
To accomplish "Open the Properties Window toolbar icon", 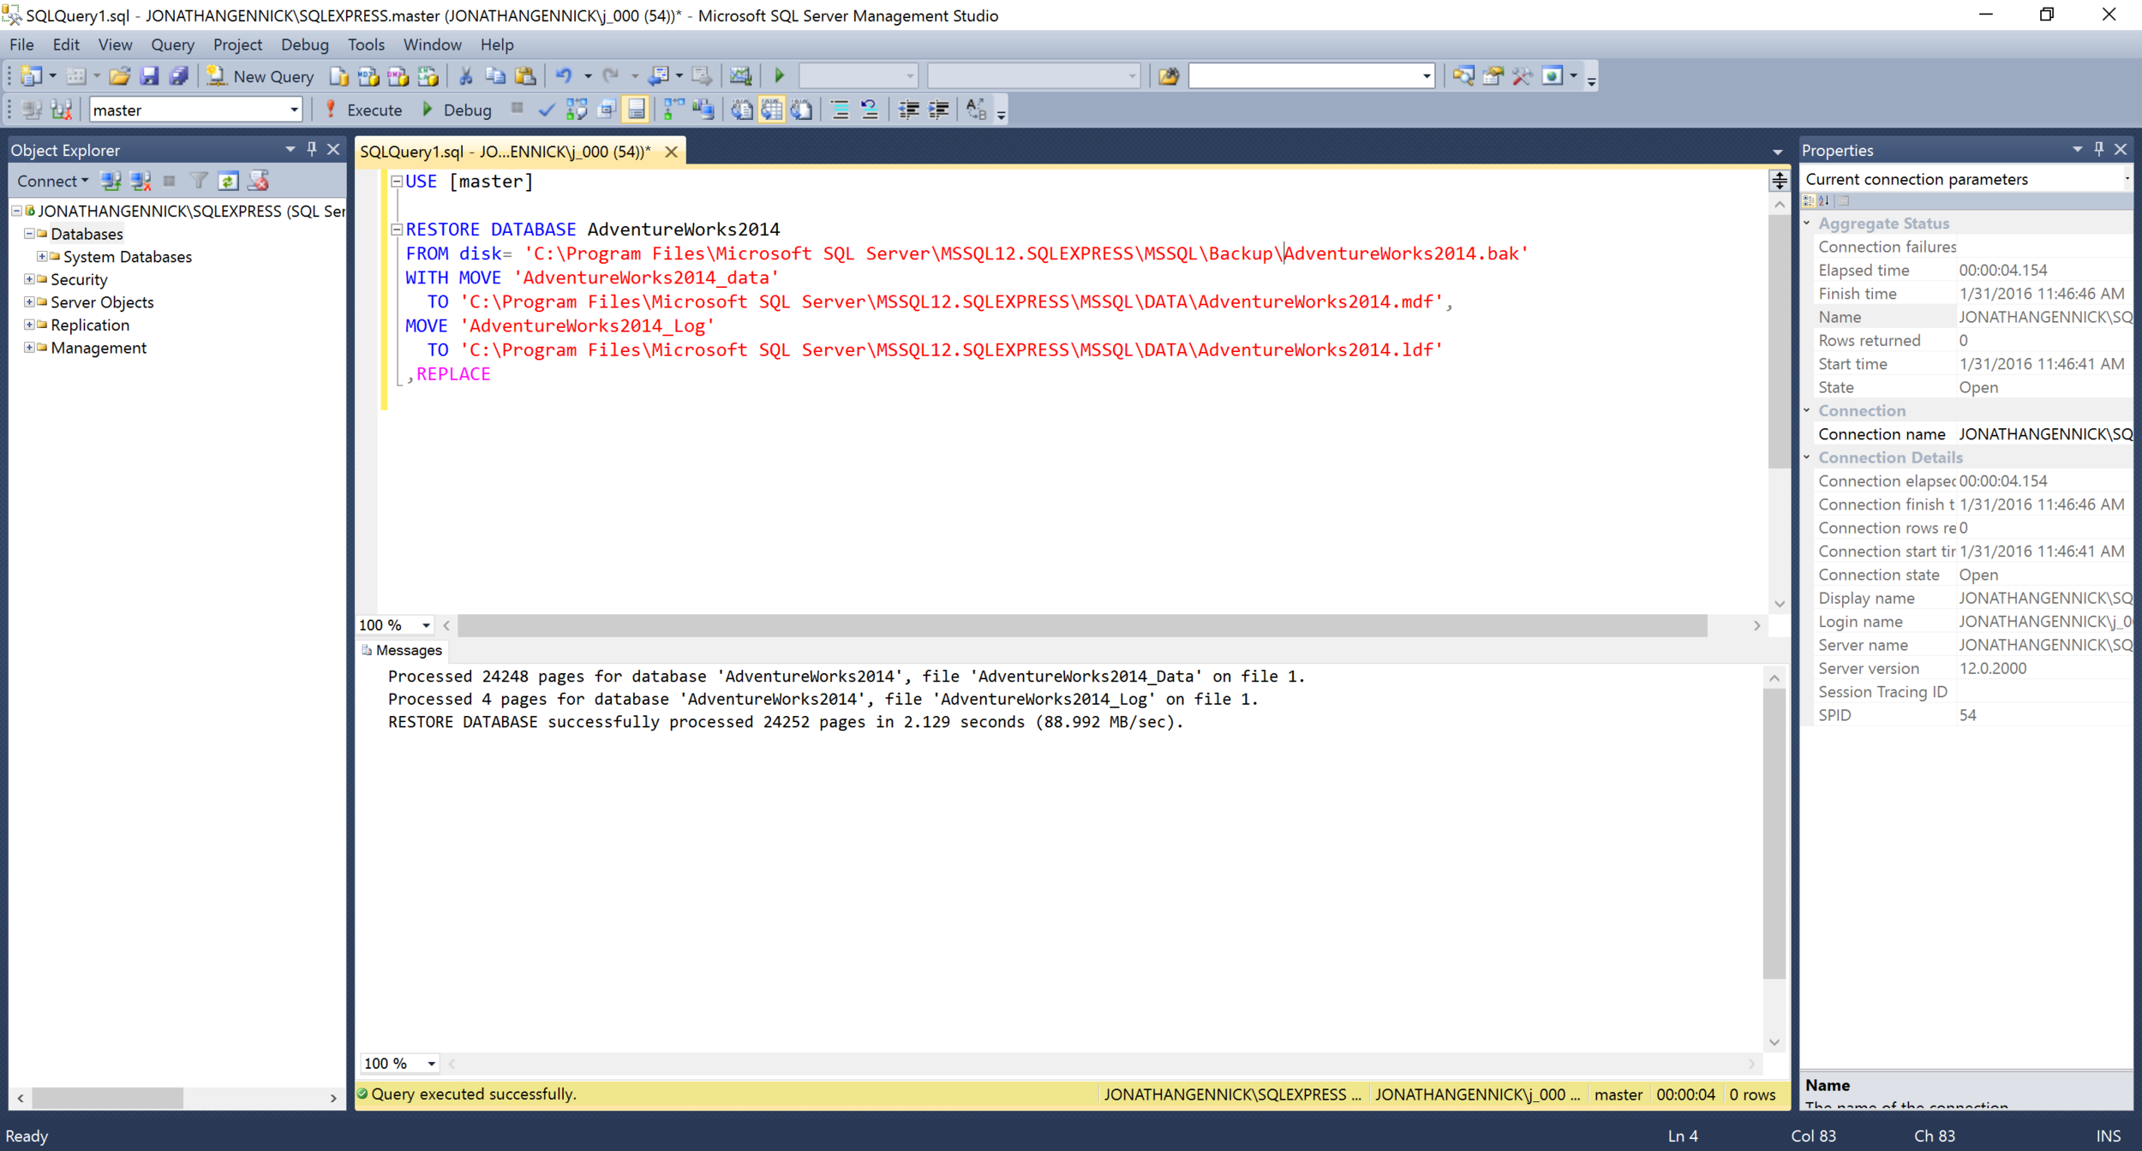I will [1493, 76].
